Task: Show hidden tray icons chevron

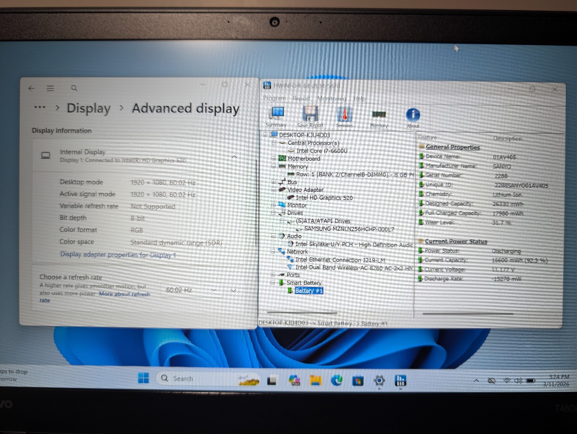Action: [476, 381]
